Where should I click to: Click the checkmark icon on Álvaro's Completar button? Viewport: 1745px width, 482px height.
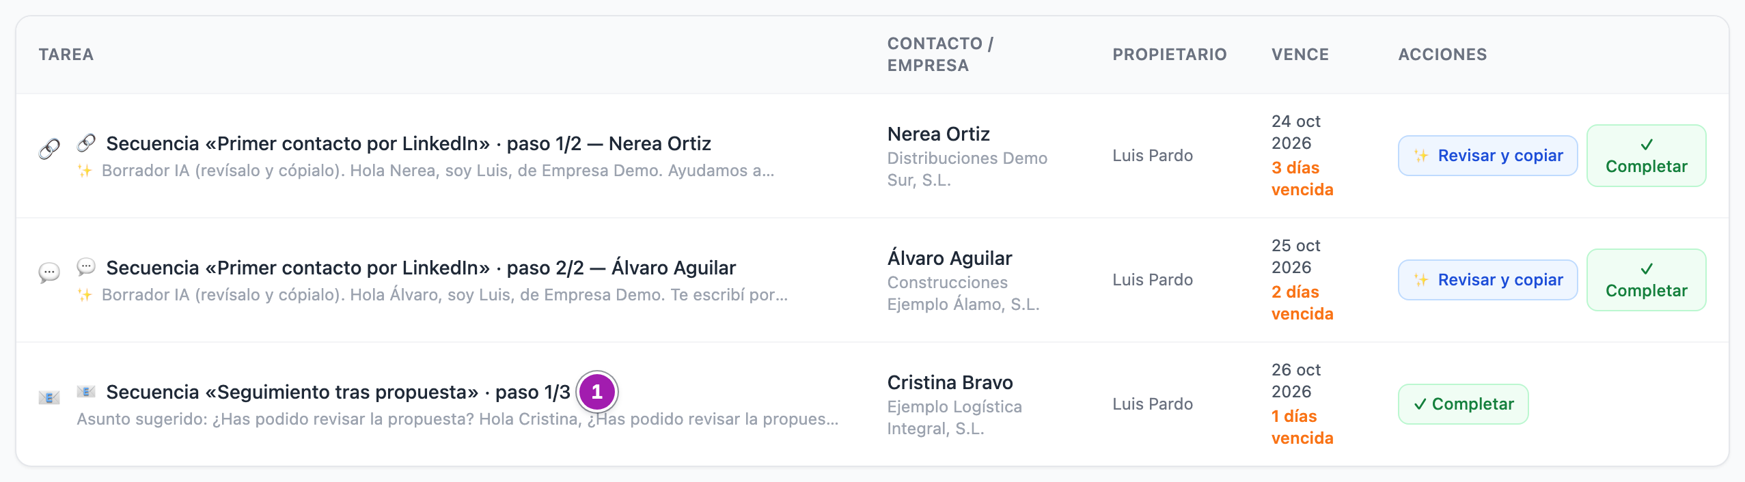[1647, 269]
